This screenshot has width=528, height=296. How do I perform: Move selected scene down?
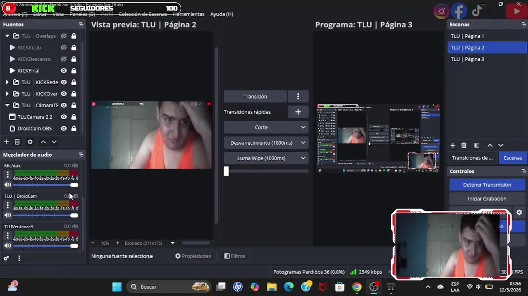pos(501,146)
